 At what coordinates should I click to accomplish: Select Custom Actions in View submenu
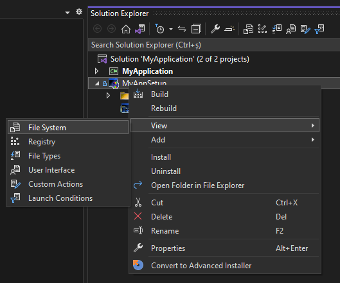[68, 184]
